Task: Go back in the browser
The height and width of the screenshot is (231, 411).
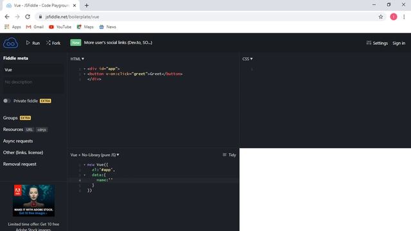Action: click(x=7, y=17)
